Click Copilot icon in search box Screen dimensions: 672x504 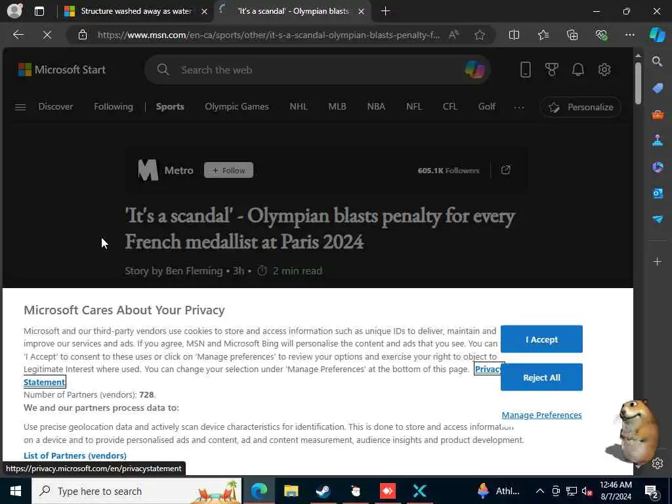coord(474,70)
